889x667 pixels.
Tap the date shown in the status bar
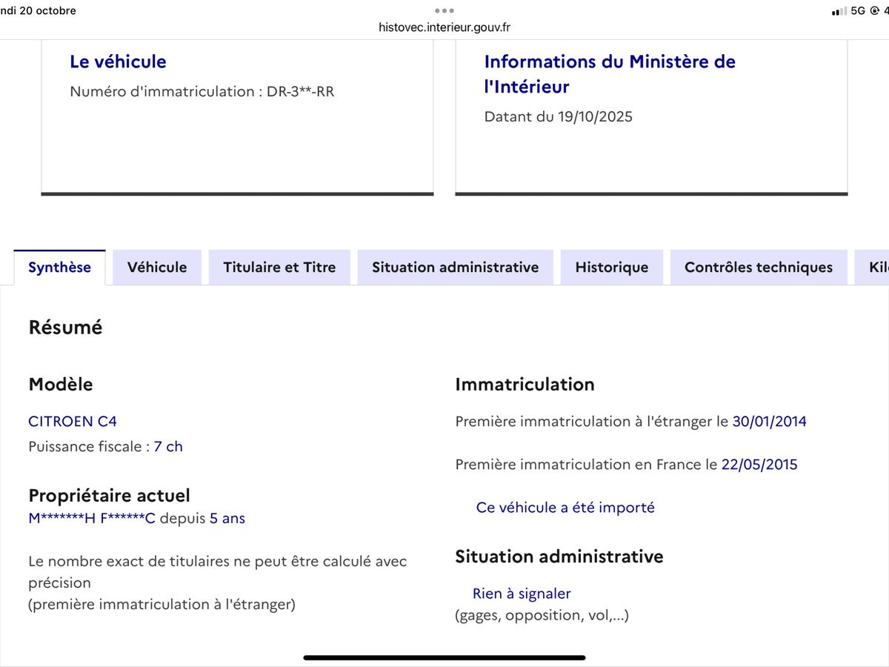pos(38,10)
